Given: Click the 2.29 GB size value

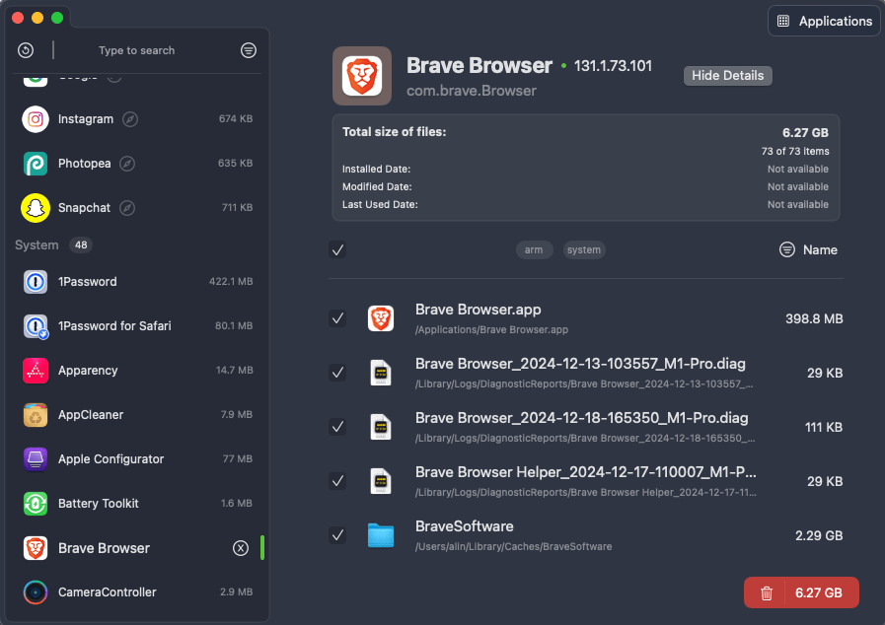Looking at the screenshot, I should (x=819, y=535).
